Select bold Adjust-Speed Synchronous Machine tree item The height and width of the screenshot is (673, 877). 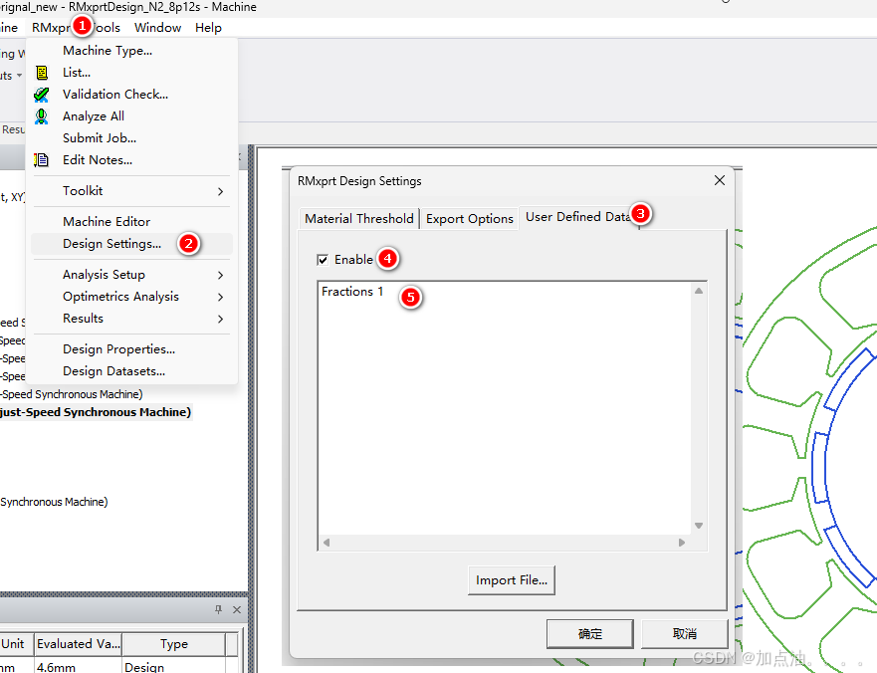tap(96, 412)
